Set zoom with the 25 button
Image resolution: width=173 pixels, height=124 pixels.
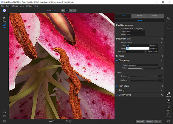(x=75, y=10)
